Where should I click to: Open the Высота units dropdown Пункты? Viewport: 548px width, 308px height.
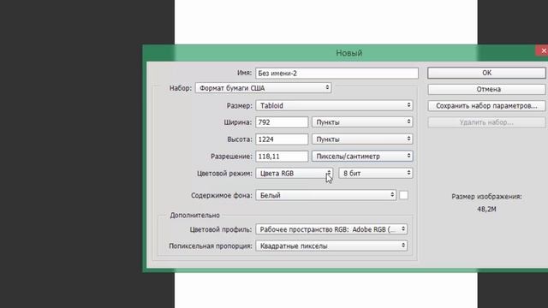click(x=362, y=139)
